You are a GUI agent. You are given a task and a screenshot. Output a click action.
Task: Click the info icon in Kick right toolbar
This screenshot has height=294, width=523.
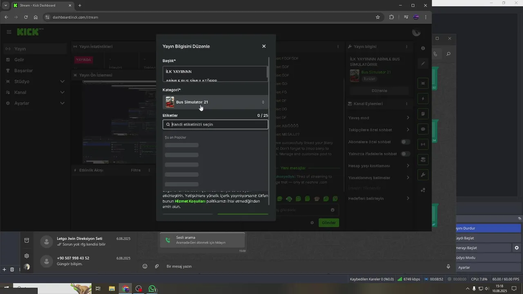(423, 48)
